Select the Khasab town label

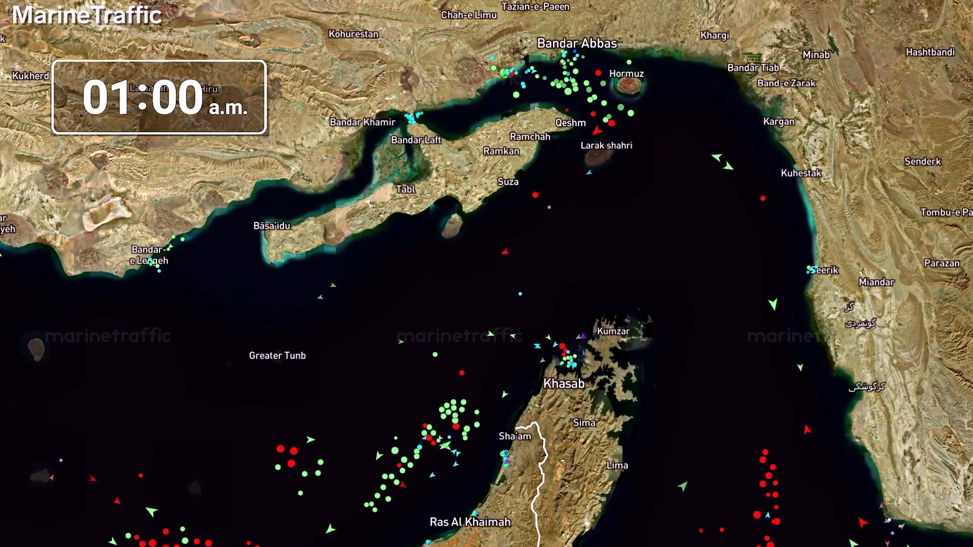(564, 383)
